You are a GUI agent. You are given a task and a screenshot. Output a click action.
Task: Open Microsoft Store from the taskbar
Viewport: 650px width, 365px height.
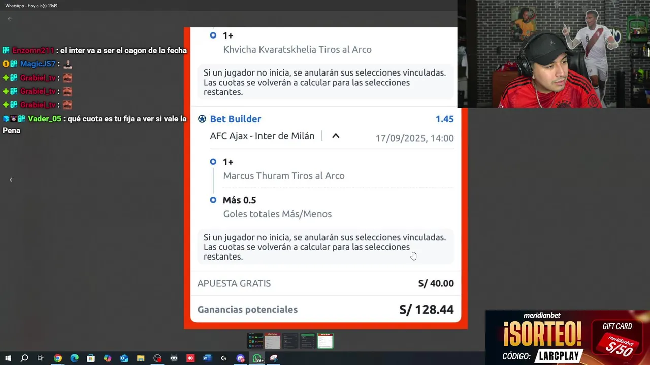(91, 358)
